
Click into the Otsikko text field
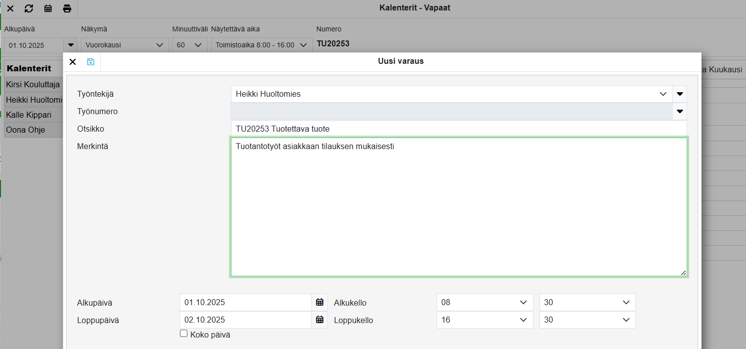tap(458, 129)
